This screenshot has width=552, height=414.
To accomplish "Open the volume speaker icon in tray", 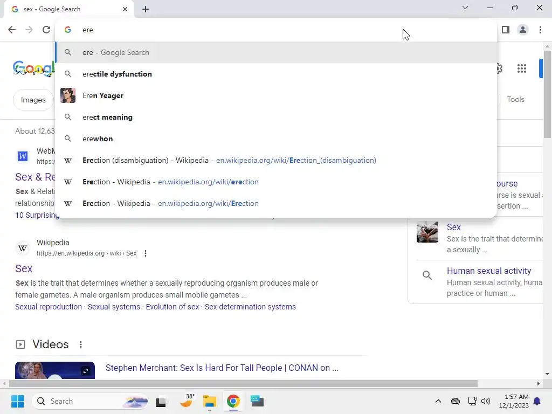I will pos(486,401).
